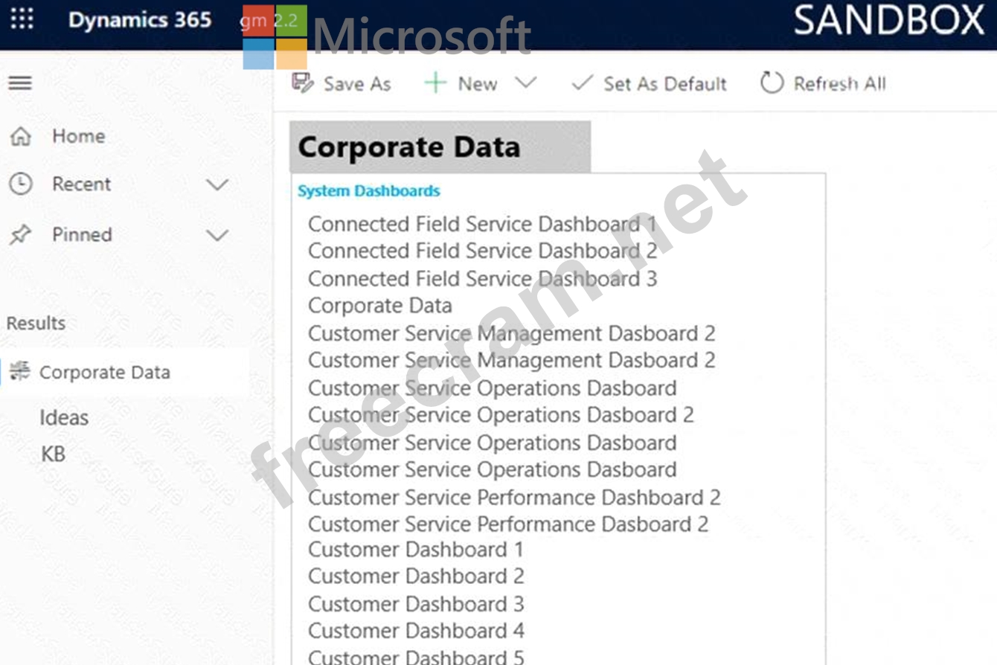The height and width of the screenshot is (665, 997).
Task: Click the New button plus icon
Action: tap(435, 83)
